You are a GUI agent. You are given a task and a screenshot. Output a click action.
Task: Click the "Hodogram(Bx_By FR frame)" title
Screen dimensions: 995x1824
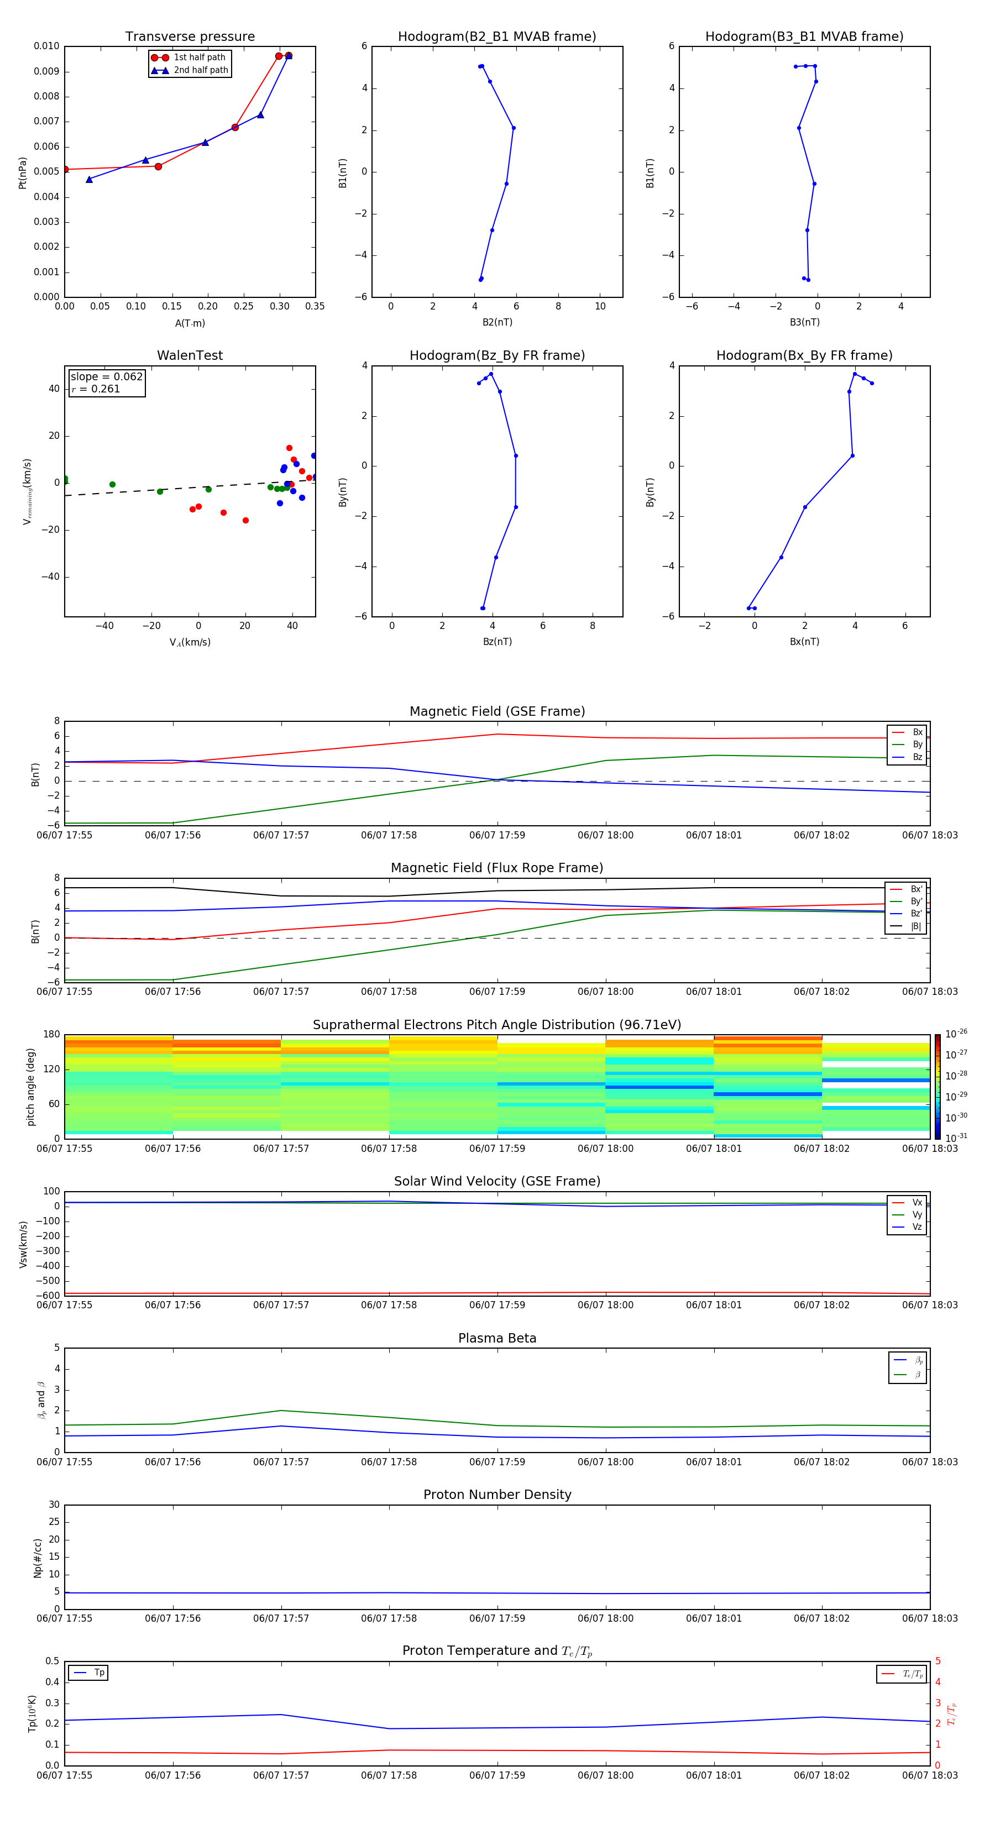pos(804,355)
